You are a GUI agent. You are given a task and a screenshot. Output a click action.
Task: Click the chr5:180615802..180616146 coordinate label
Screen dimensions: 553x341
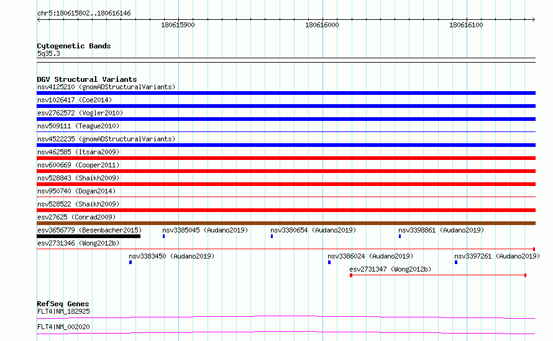(84, 13)
